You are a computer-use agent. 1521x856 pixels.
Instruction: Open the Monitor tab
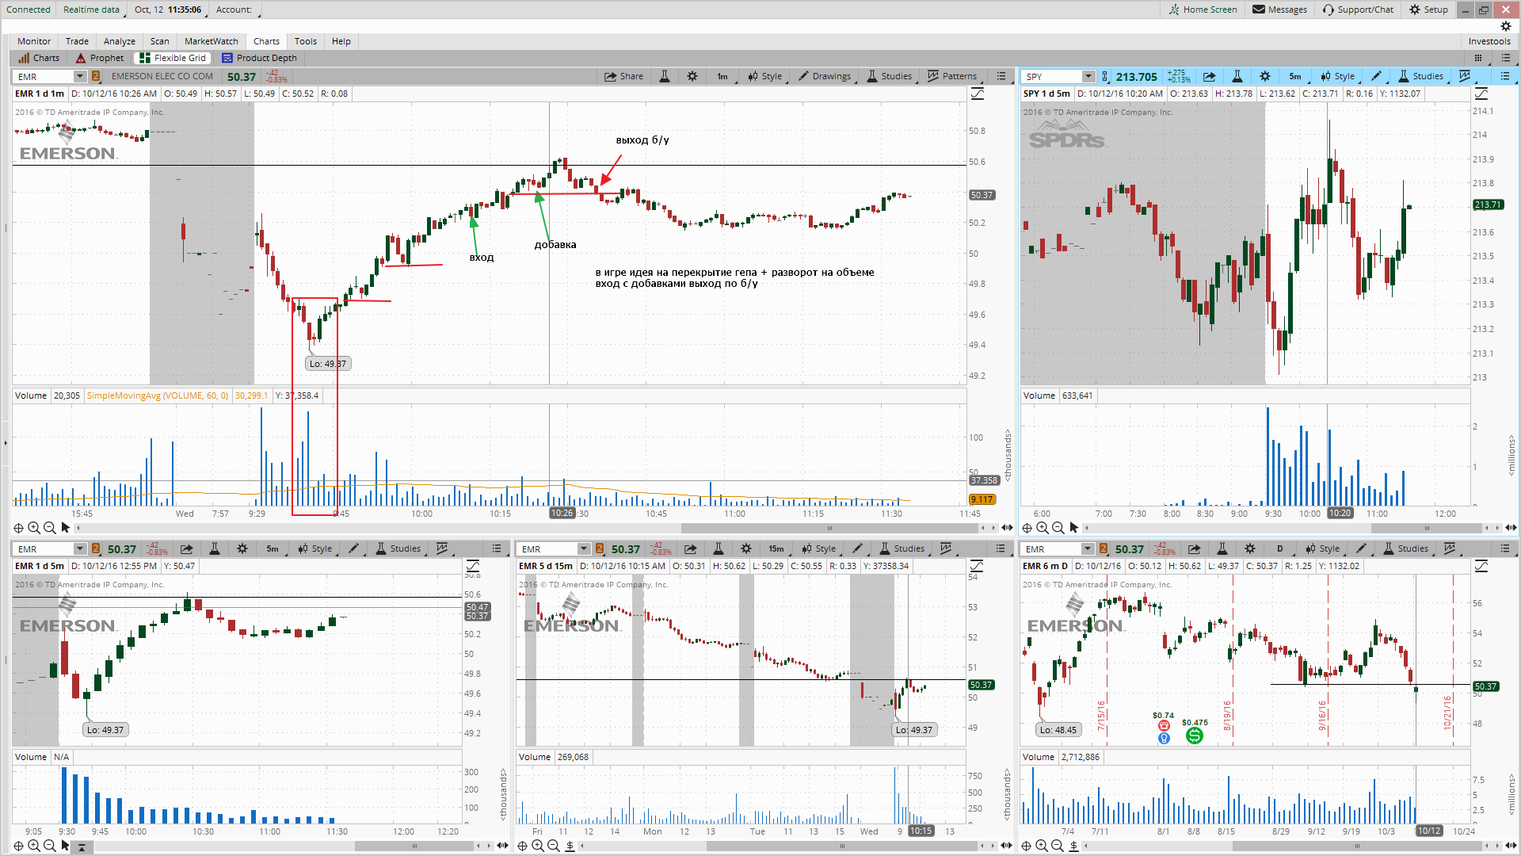coord(34,41)
